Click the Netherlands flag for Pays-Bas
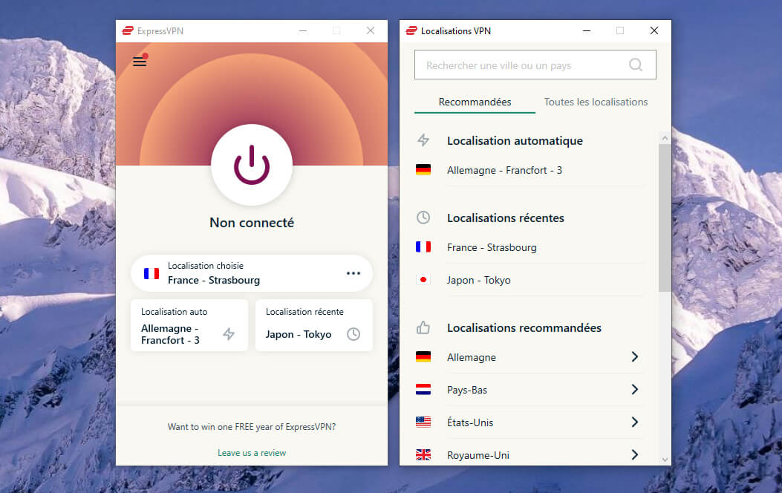The width and height of the screenshot is (782, 493). click(x=423, y=389)
